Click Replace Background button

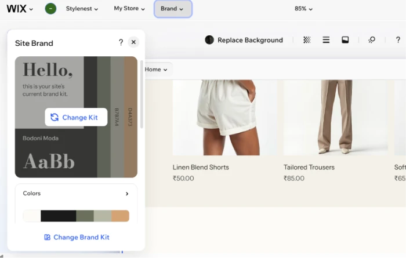[244, 40]
